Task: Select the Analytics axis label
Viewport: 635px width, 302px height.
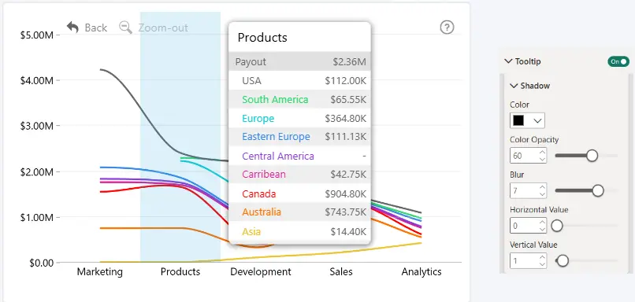Action: click(x=421, y=271)
